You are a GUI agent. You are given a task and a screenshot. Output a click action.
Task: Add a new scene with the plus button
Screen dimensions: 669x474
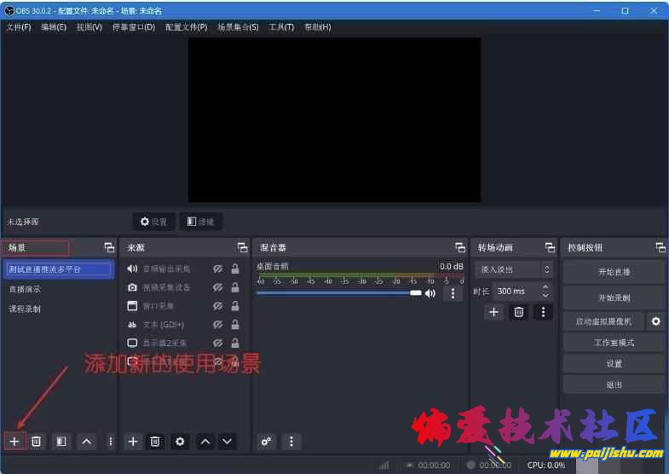(14, 441)
